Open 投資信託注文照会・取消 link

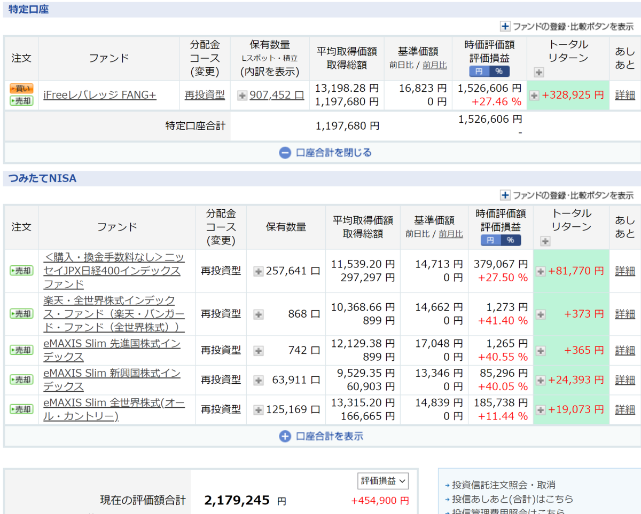pos(503,485)
